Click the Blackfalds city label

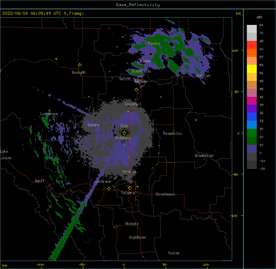[141, 71]
